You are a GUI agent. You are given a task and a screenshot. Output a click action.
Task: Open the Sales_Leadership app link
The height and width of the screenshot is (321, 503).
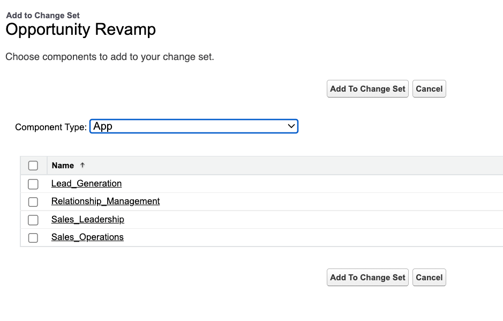(87, 220)
